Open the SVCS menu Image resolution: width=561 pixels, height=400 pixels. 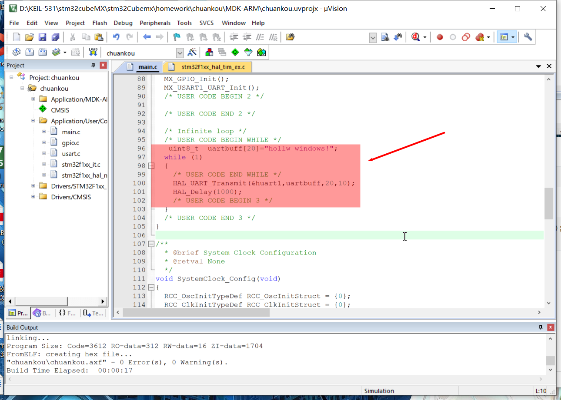coord(207,23)
